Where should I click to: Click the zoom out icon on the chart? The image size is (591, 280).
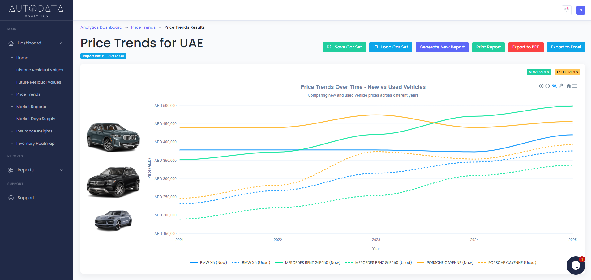click(547, 86)
